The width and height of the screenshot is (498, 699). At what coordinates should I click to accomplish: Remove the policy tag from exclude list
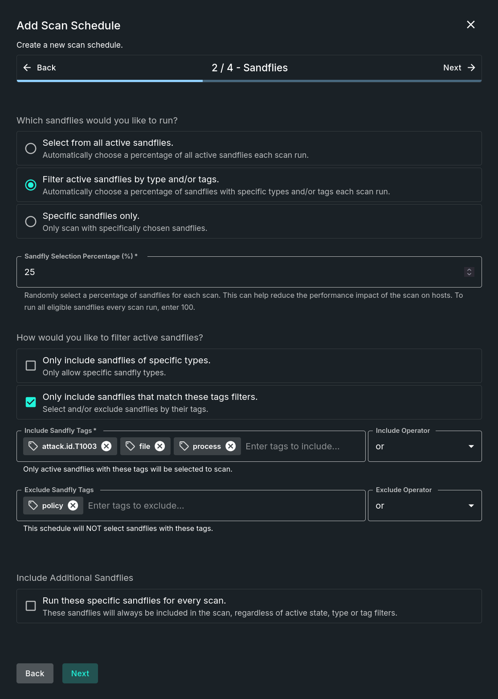click(73, 506)
